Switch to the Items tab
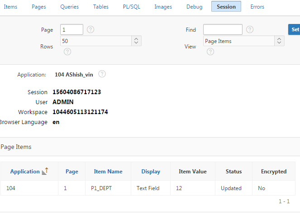 (x=10, y=7)
